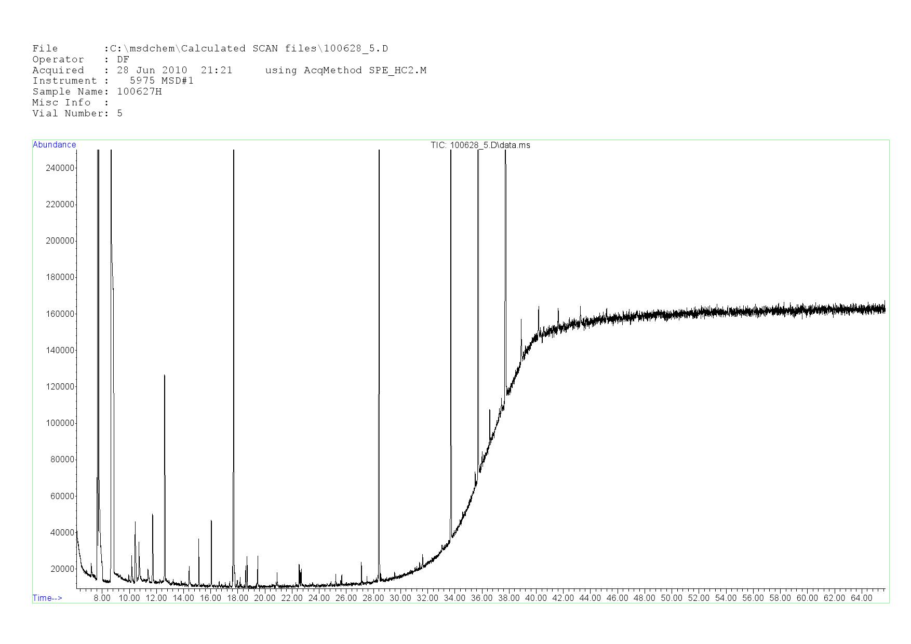
Task: Click the 160000 label on abundance axis
Action: [61, 314]
